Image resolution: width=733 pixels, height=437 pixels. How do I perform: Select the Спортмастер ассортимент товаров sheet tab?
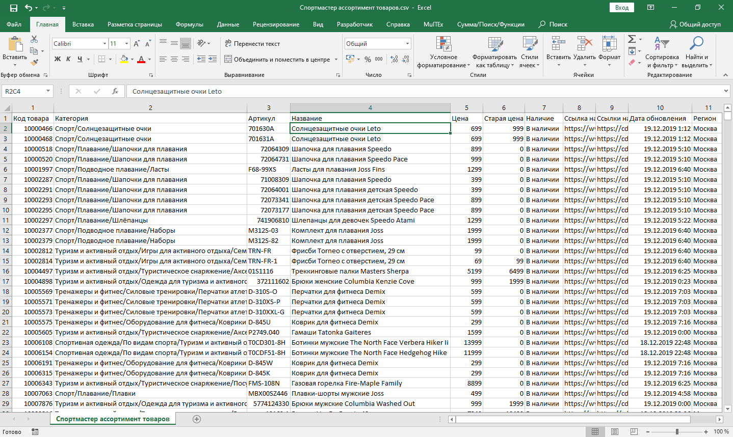(113, 419)
